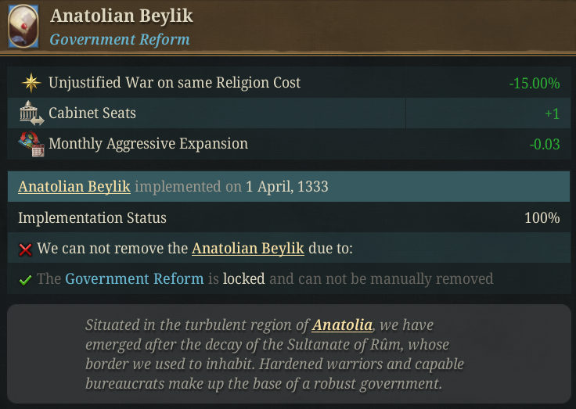Click the Government Reform subtitle
Viewport: 576px width, 409px height.
[120, 39]
